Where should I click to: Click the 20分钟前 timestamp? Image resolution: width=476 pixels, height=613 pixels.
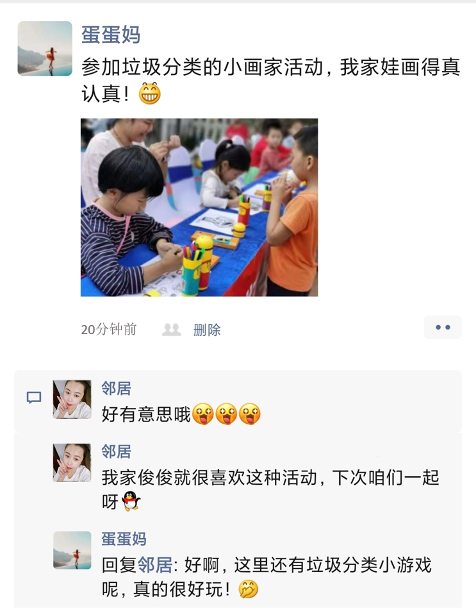point(109,330)
